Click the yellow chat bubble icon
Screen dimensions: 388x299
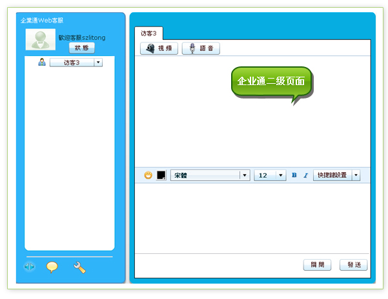coord(52,267)
